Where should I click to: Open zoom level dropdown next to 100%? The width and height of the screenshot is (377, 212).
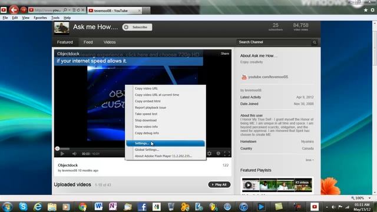[x=369, y=198]
